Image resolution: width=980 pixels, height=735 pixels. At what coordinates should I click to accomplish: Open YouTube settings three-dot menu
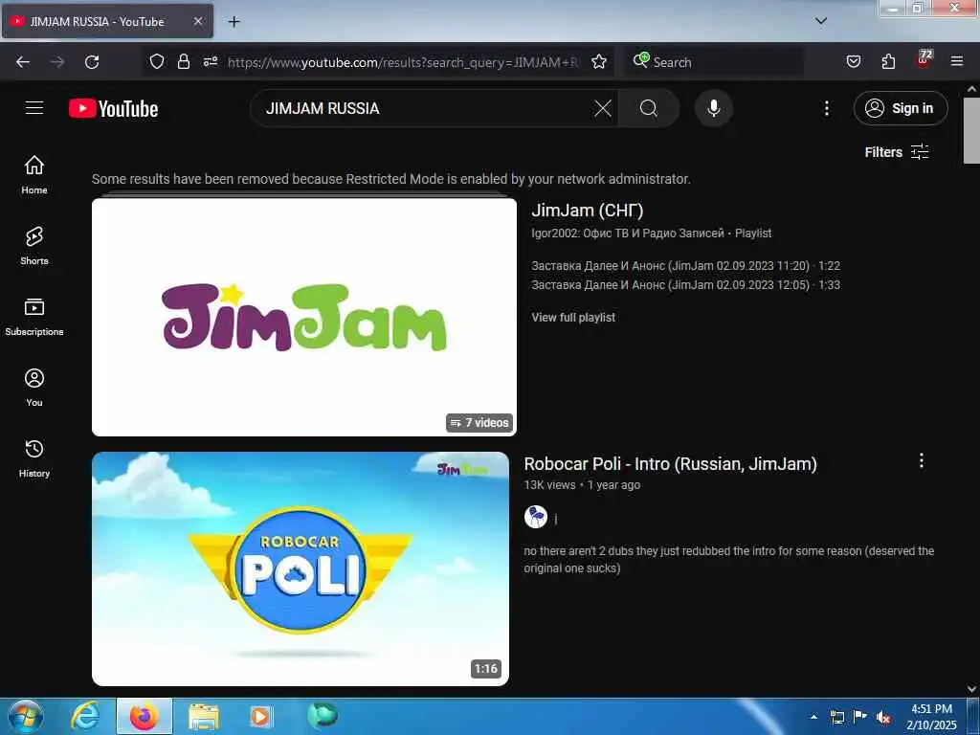(826, 108)
